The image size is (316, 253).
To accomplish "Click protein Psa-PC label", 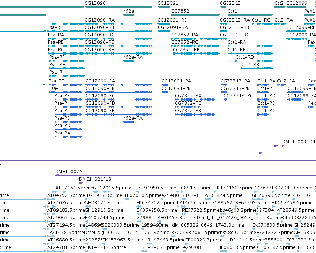I will point(56,88).
